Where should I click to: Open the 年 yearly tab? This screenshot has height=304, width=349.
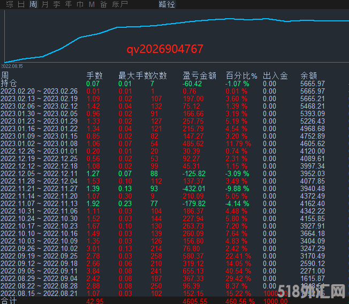point(68,4)
